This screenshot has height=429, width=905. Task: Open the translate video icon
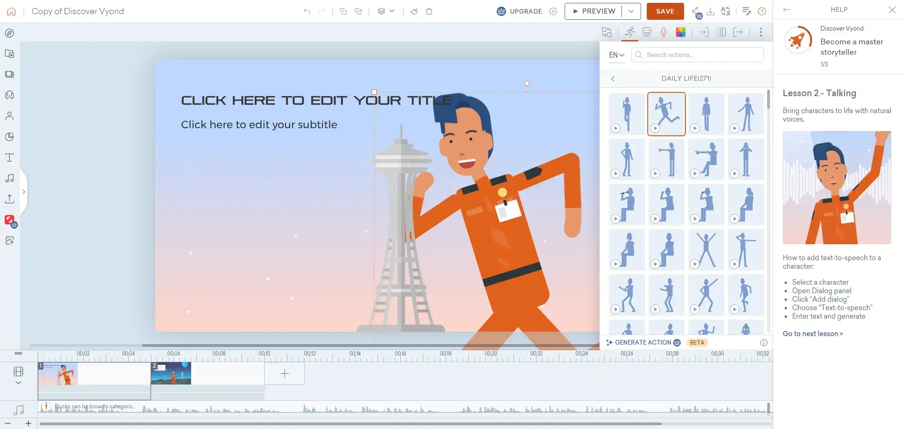point(726,11)
